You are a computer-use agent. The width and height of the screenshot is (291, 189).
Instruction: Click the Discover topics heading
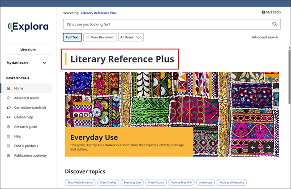(x=85, y=172)
